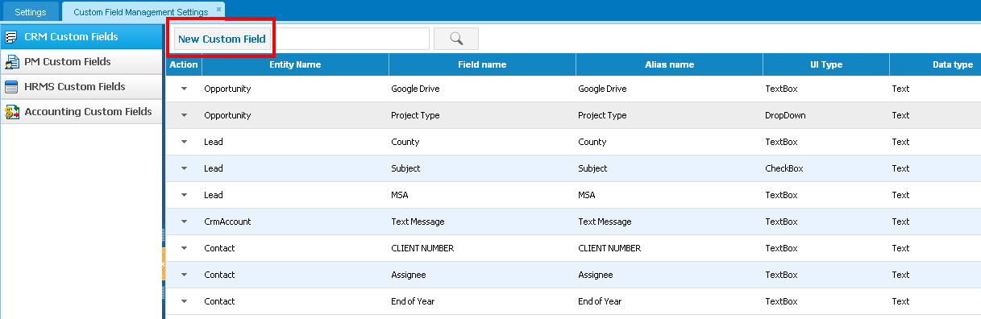The width and height of the screenshot is (981, 319).
Task: Click the New Custom Field button
Action: click(x=222, y=39)
